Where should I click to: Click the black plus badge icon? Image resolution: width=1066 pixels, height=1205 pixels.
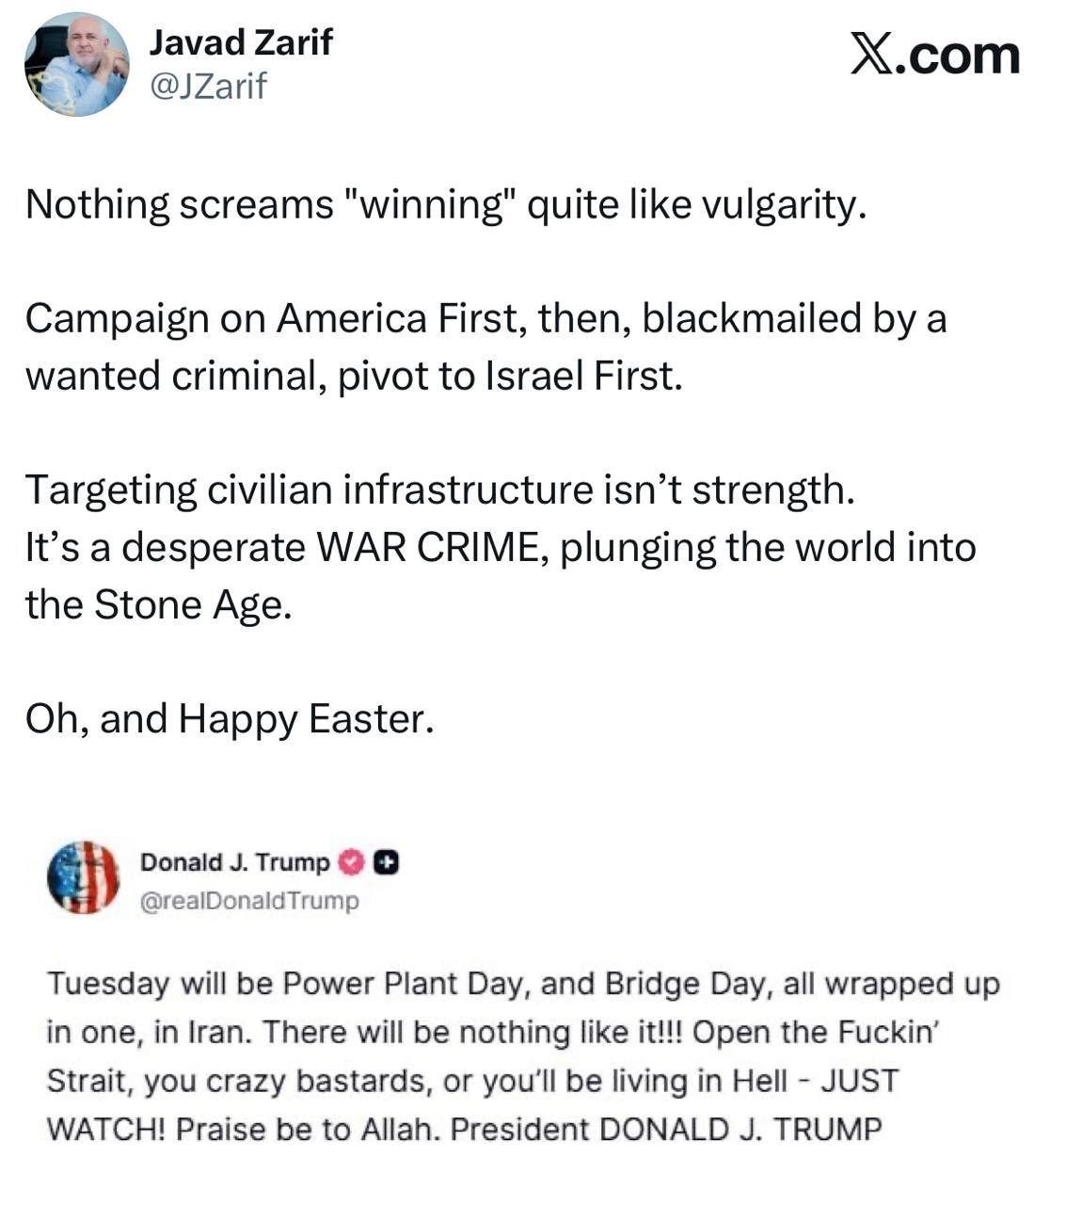point(386,862)
